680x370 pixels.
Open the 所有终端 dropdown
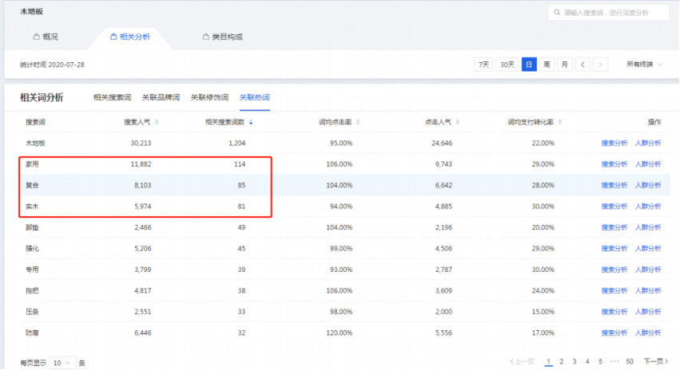645,65
